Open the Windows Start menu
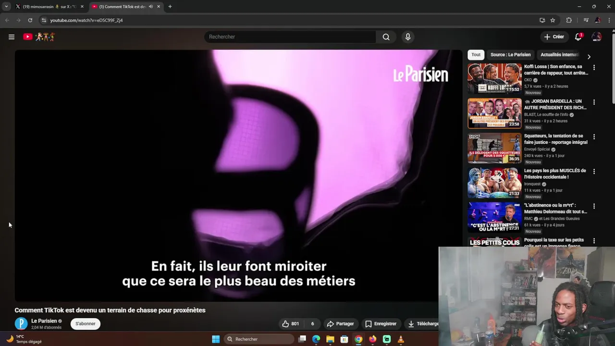The width and height of the screenshot is (615, 346). [x=216, y=339]
